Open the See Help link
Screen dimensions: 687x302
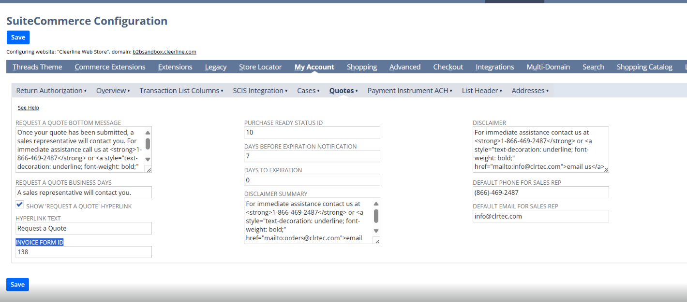coord(29,108)
